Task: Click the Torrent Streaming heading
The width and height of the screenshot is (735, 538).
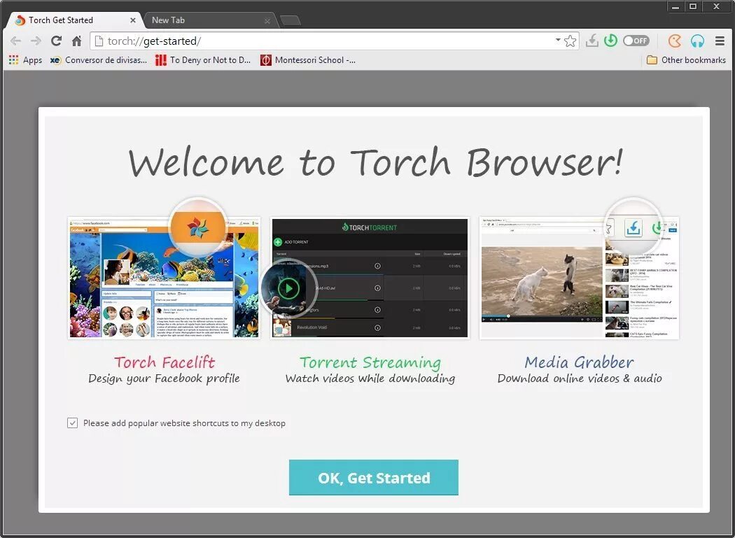Action: (370, 362)
